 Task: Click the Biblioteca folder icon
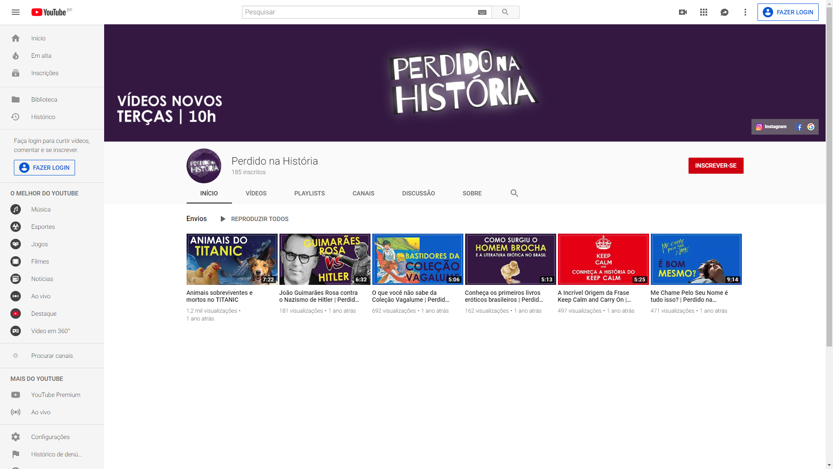coord(16,99)
